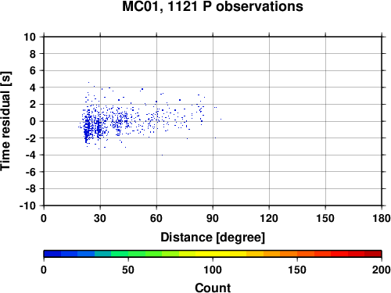Viewport: 391px width, 293px height.
Task: Click the colorbar tick label '100'
Action: click(213, 270)
